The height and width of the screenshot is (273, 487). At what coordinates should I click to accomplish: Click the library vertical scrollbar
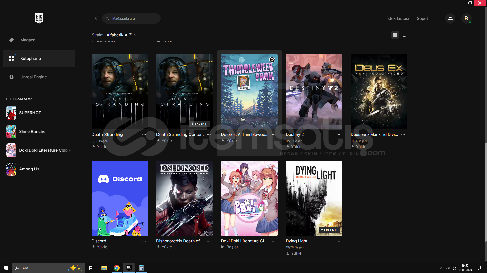(x=486, y=192)
